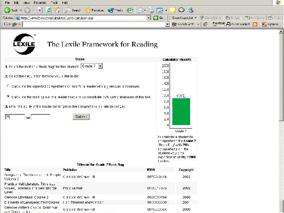Click the green 900L bar in the chart
Viewport: 284px width, 213px height.
[x=181, y=112]
